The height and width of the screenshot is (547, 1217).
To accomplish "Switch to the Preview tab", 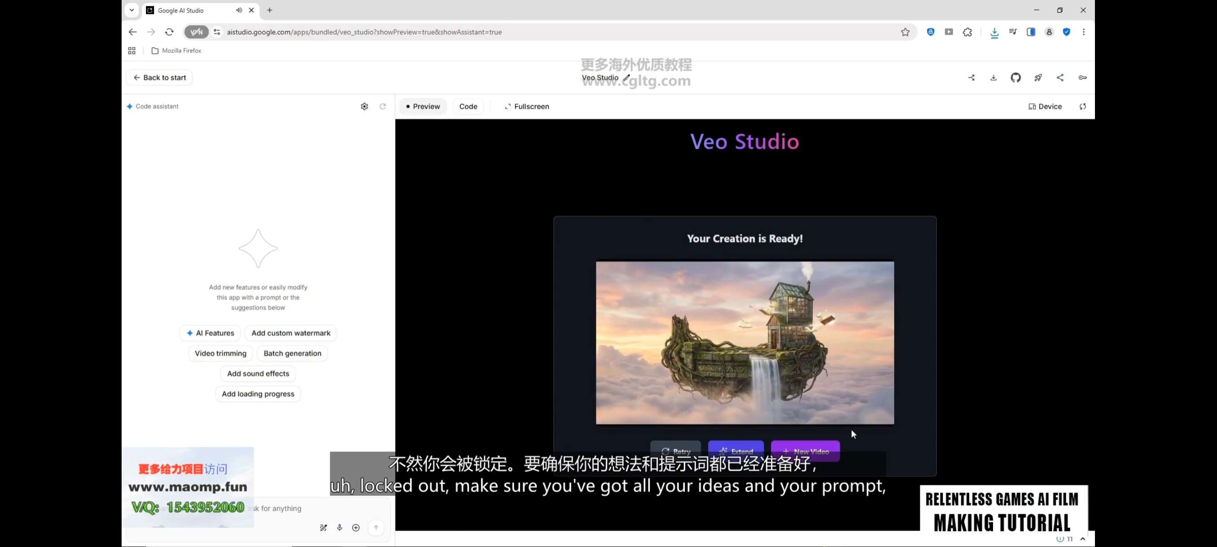I will [x=423, y=107].
